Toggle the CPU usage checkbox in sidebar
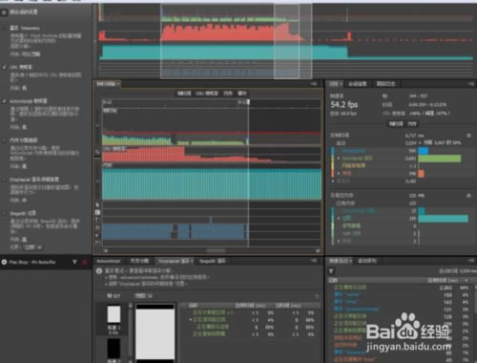 4,67
